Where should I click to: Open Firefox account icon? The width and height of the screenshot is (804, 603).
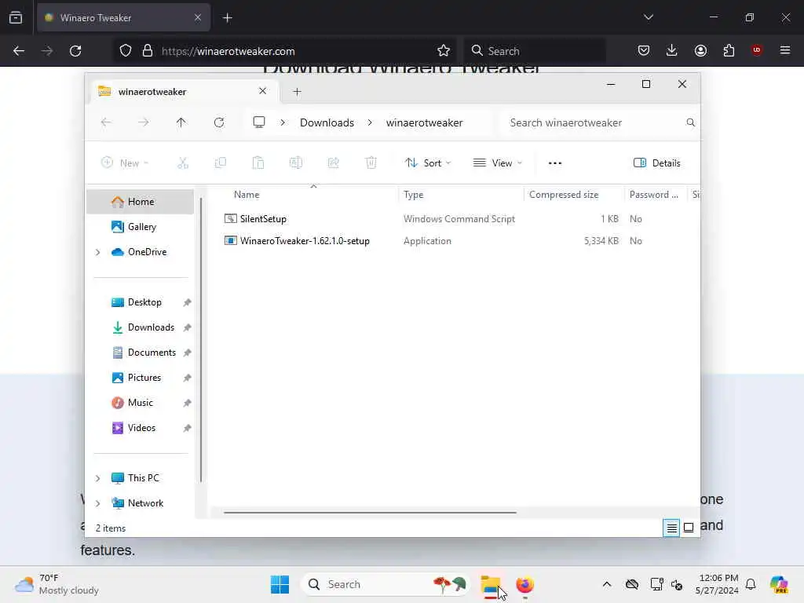(700, 50)
